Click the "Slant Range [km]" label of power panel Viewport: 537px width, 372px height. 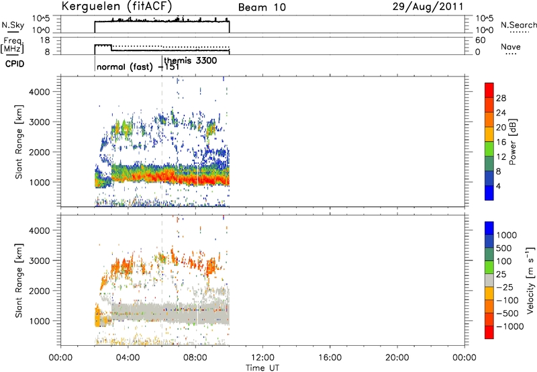coord(19,142)
